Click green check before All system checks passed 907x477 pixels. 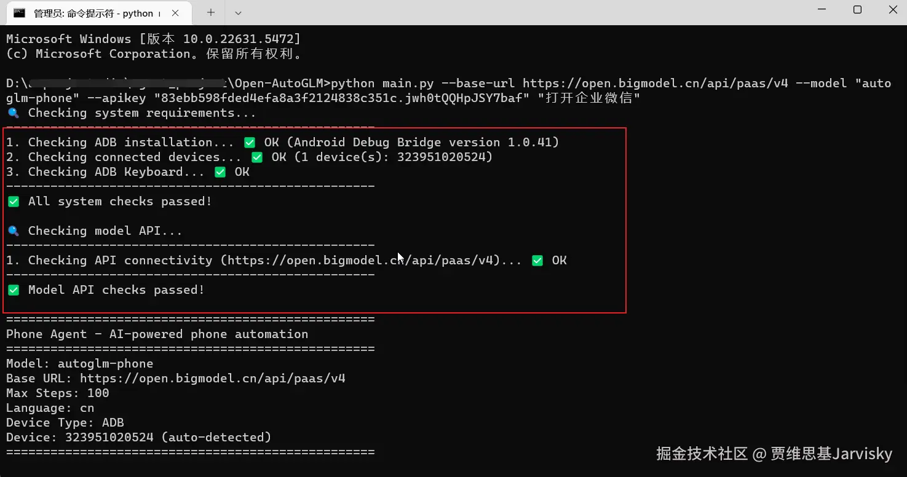pyautogui.click(x=13, y=202)
